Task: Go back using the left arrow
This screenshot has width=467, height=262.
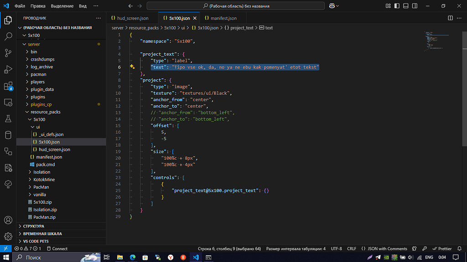Action: (x=130, y=6)
